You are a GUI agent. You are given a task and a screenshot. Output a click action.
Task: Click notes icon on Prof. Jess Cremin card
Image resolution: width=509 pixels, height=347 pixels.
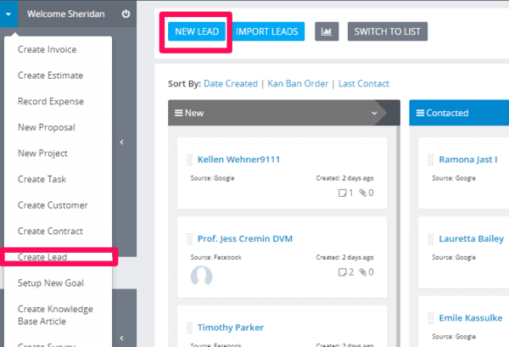(345, 272)
